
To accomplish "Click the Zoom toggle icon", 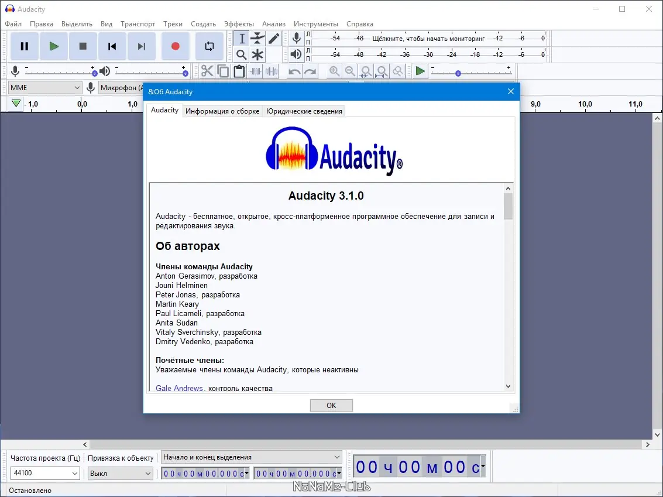I will tap(399, 71).
